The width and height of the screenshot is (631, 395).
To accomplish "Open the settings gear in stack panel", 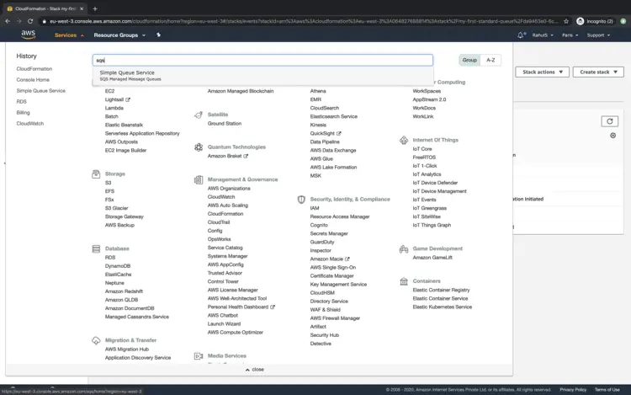I will [612, 136].
